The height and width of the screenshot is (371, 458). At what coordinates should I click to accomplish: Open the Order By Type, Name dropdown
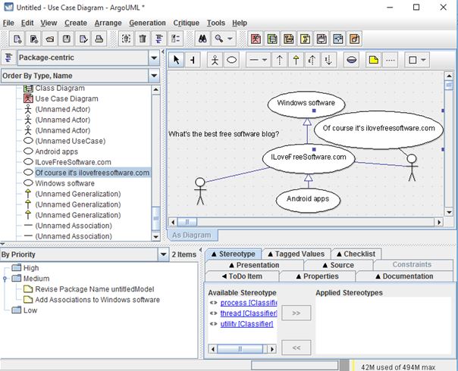(154, 76)
